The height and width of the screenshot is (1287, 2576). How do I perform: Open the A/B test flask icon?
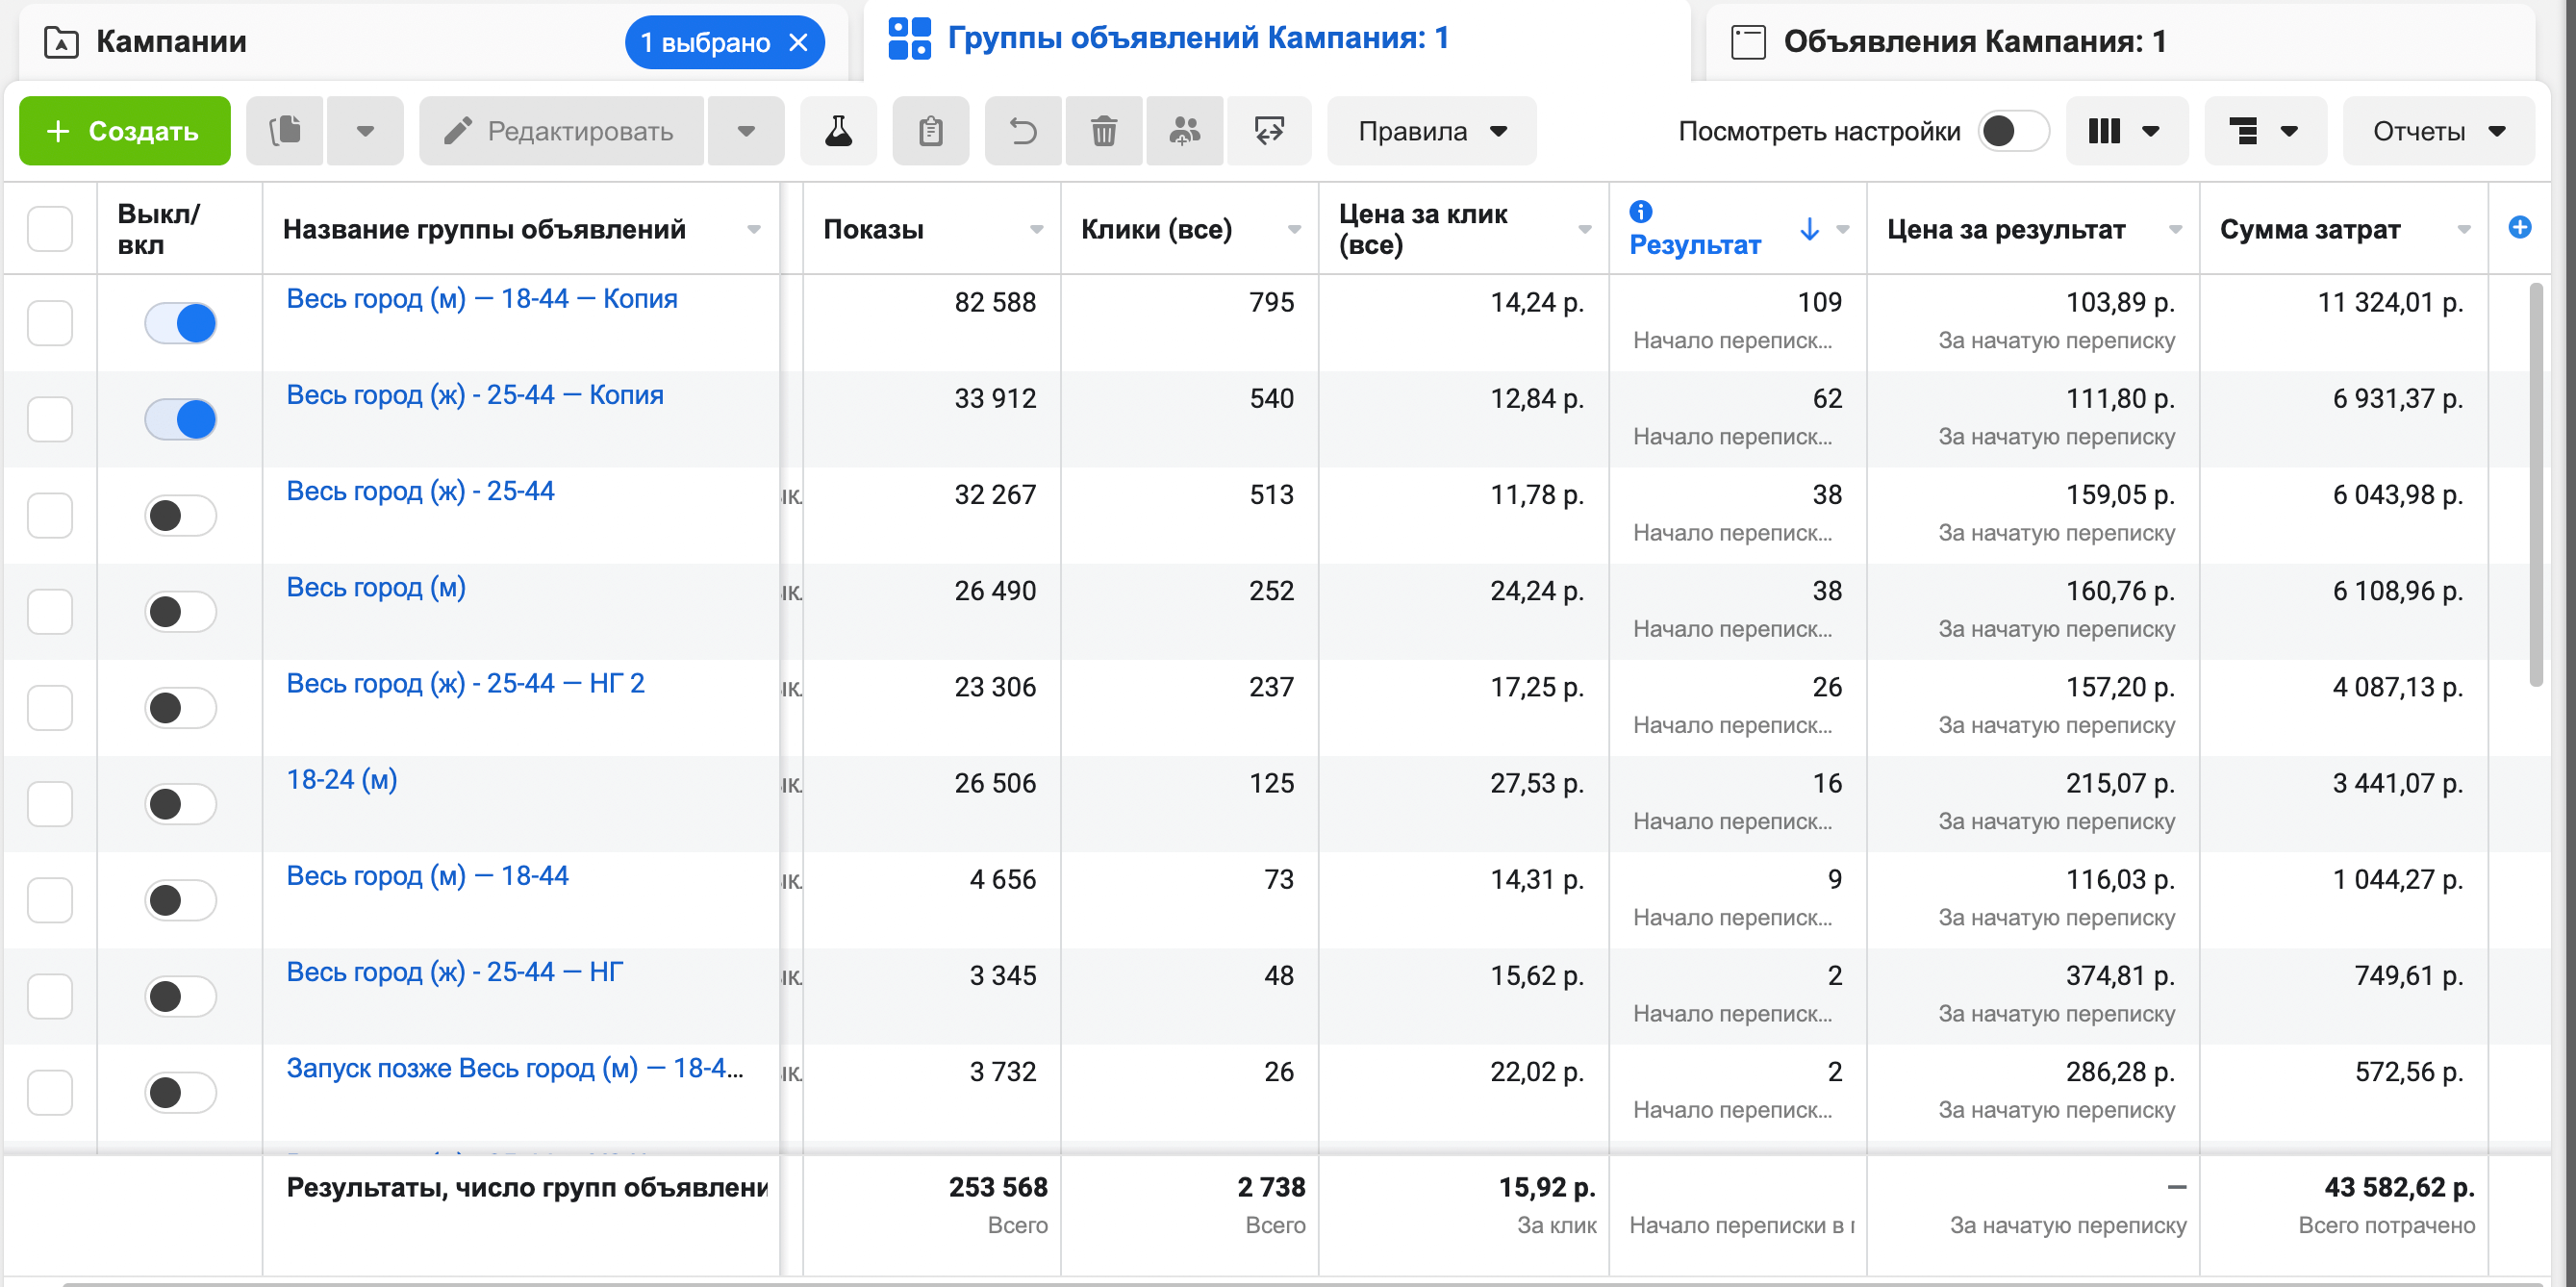pyautogui.click(x=838, y=131)
